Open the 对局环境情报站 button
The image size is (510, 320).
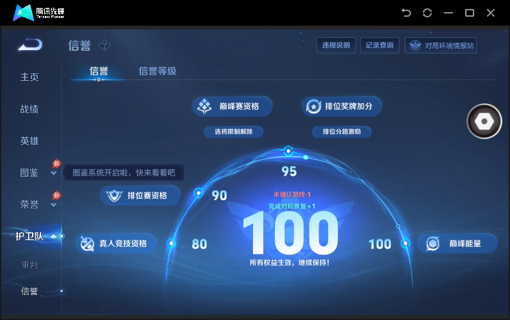[x=441, y=46]
